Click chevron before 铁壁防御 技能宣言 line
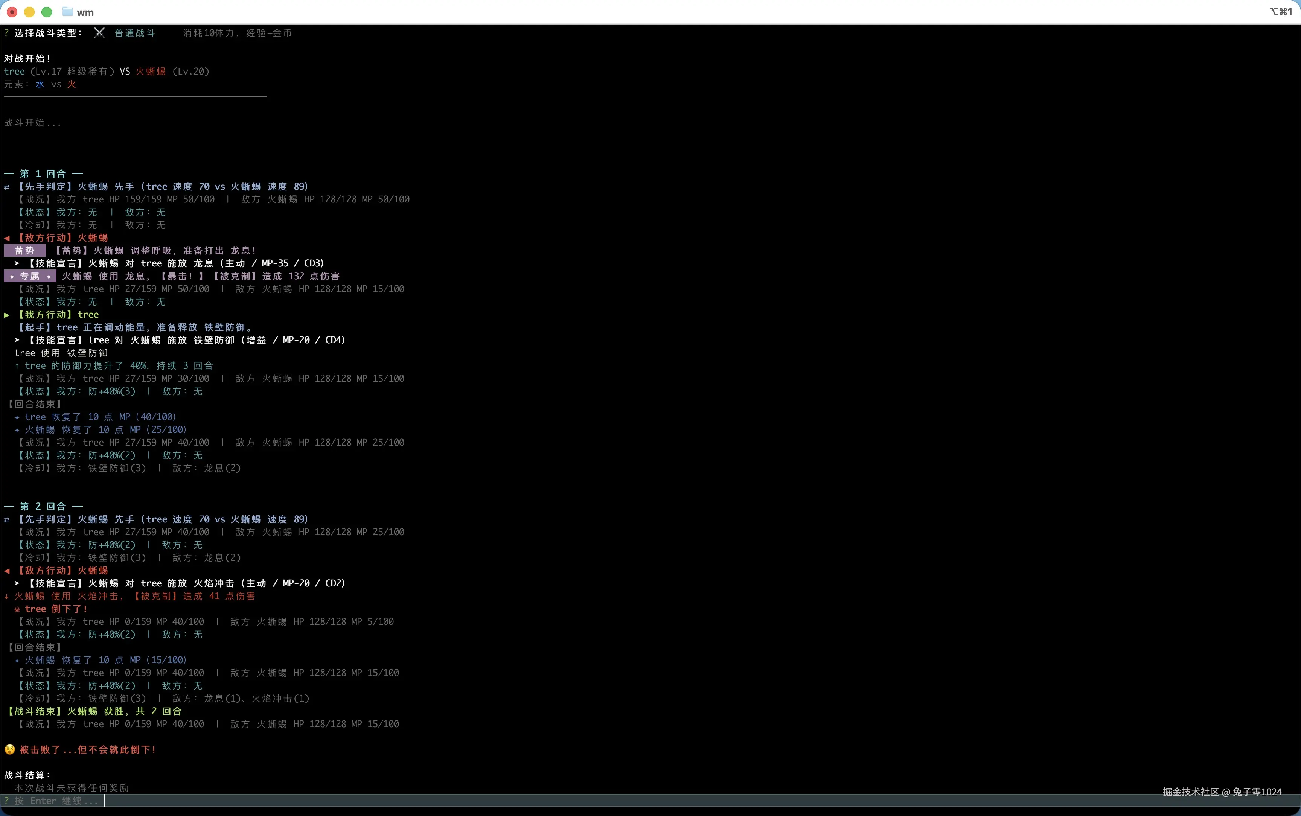The width and height of the screenshot is (1301, 816). (x=17, y=340)
